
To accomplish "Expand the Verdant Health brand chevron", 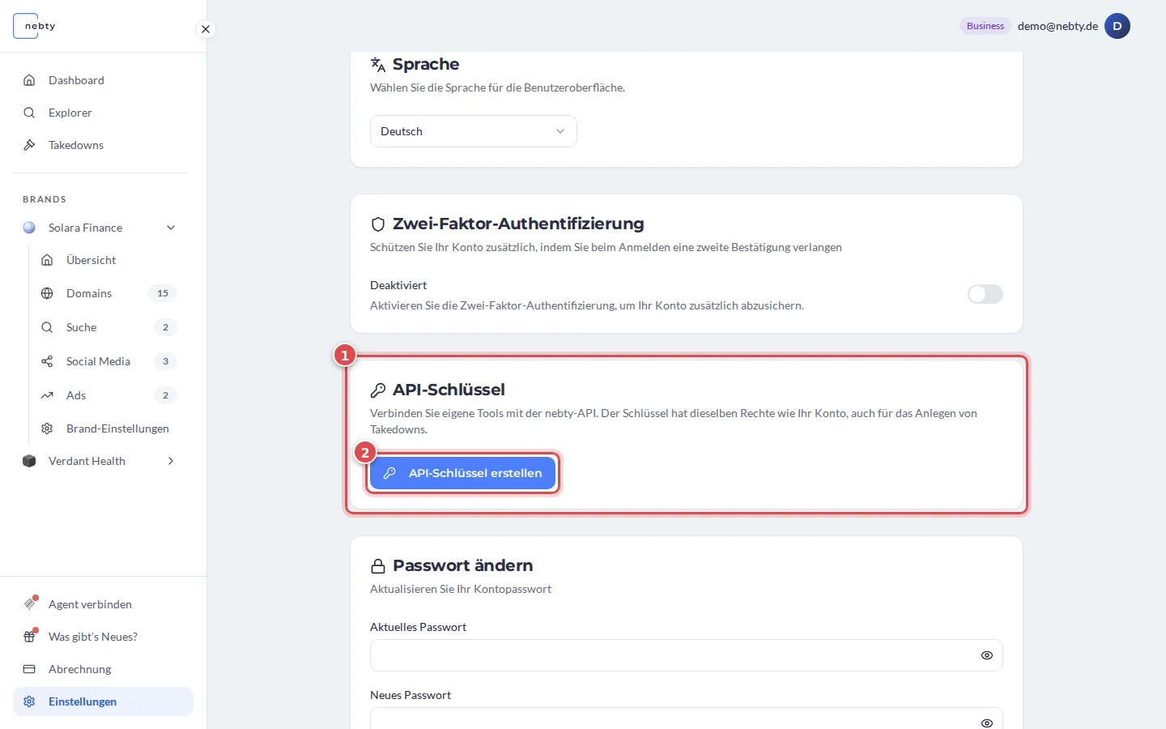I will click(171, 461).
